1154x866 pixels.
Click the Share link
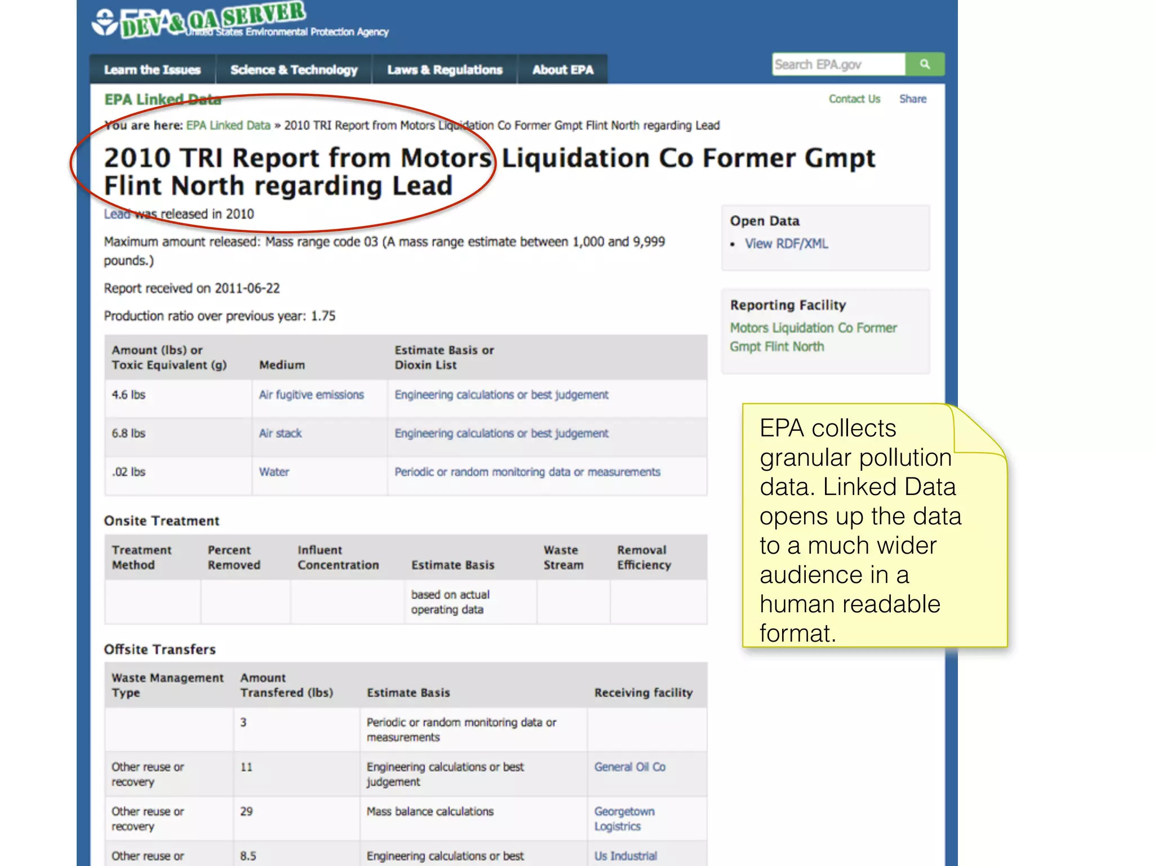point(913,99)
